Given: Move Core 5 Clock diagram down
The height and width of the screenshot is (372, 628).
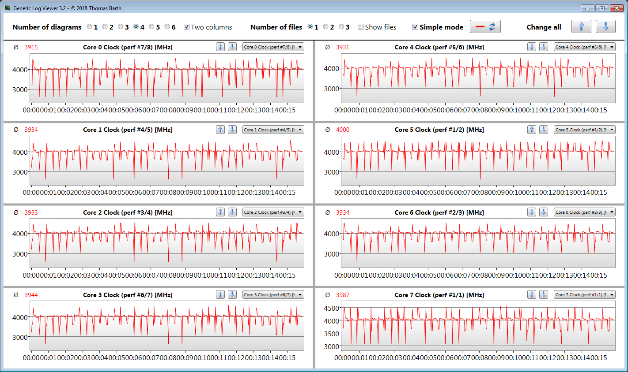Looking at the screenshot, I should (544, 130).
